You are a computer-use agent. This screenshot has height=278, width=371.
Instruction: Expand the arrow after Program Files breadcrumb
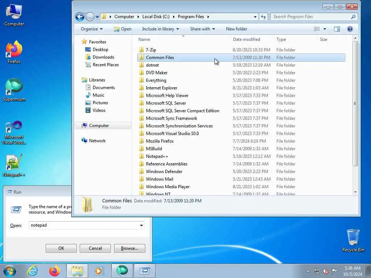208,17
